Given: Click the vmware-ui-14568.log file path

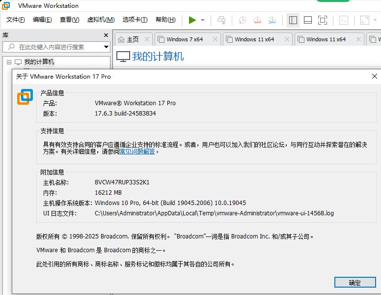Looking at the screenshot, I should tap(214, 213).
